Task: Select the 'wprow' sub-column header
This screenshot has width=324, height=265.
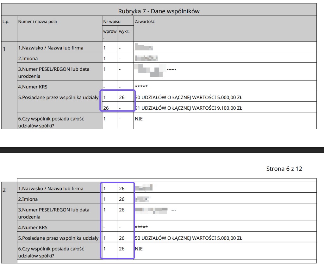Action: (x=110, y=31)
